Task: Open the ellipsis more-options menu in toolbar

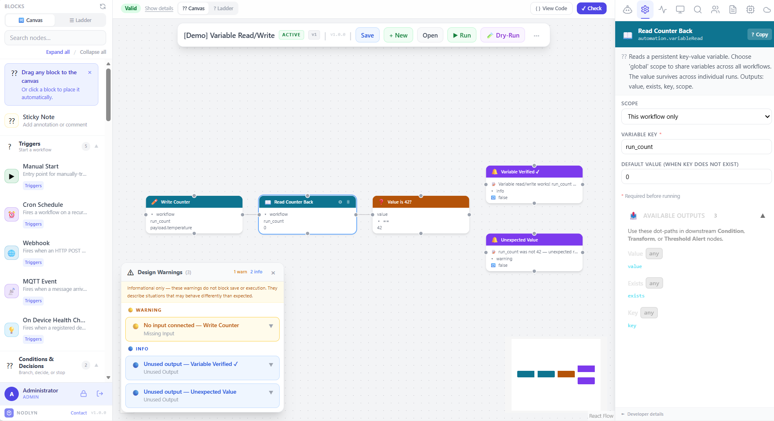Action: tap(536, 35)
